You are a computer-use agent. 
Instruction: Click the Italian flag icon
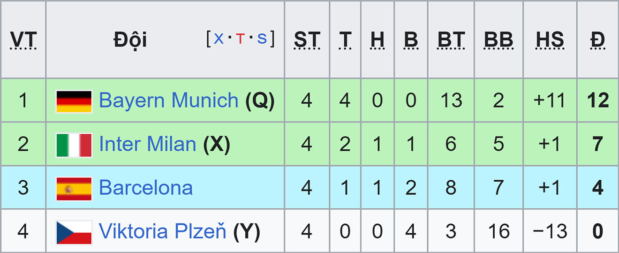pyautogui.click(x=74, y=145)
